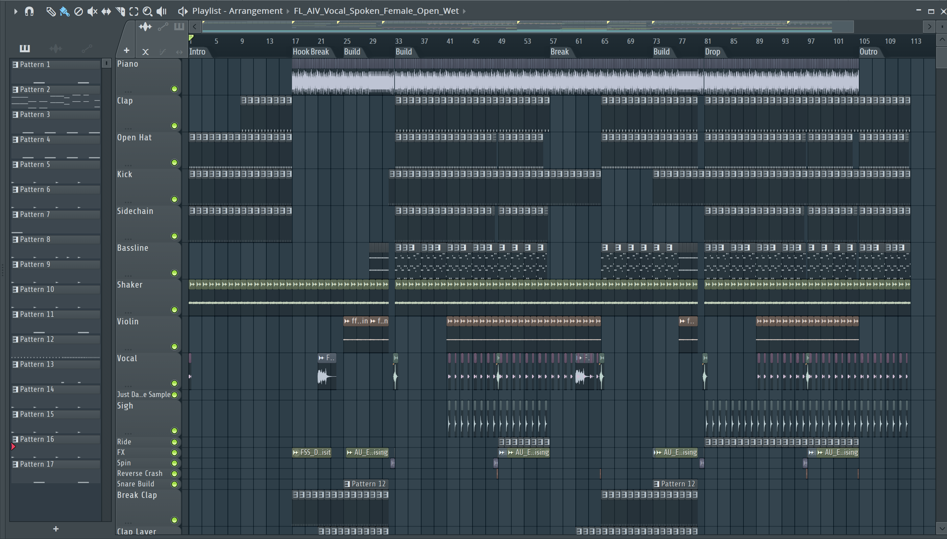The height and width of the screenshot is (539, 947).
Task: Show audio clips in the picker panel
Action: pos(56,48)
